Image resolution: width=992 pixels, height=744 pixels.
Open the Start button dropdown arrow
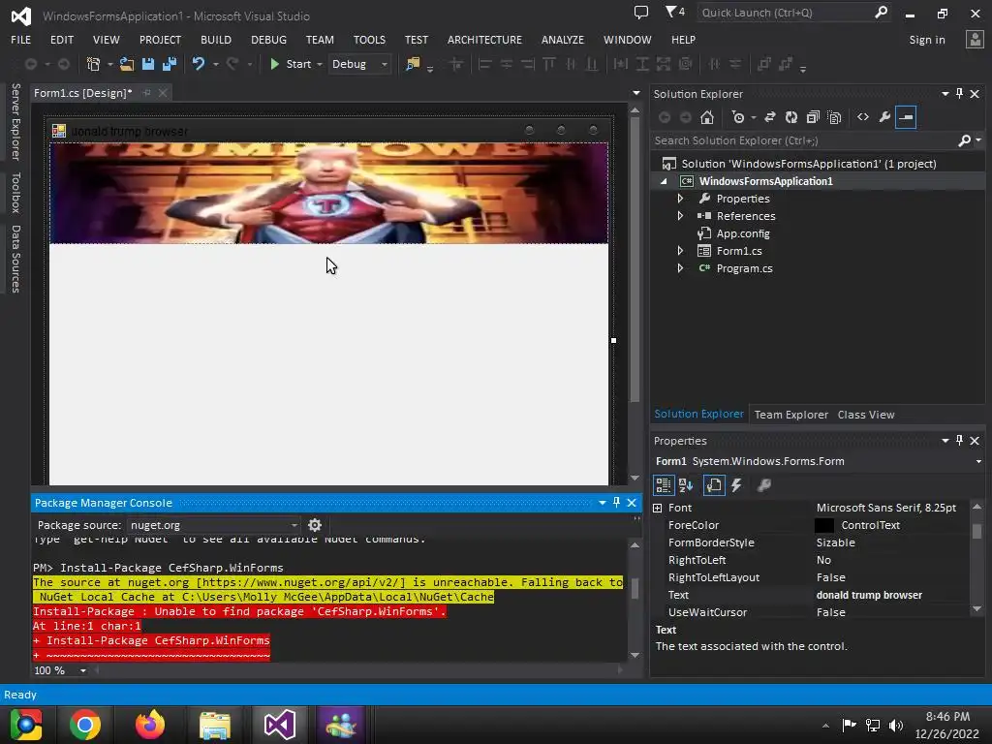(320, 65)
